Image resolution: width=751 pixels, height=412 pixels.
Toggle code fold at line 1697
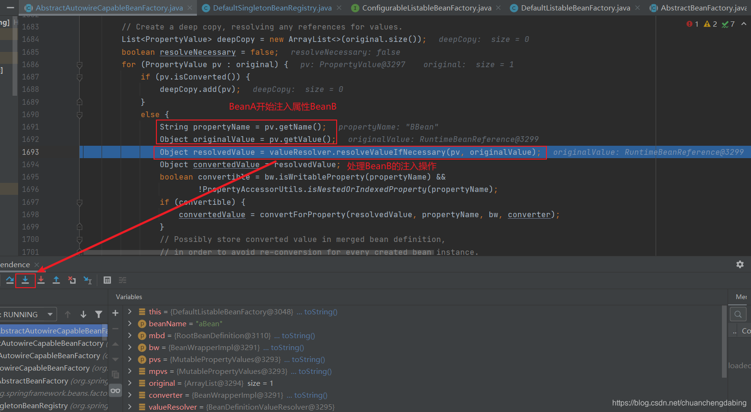point(80,202)
